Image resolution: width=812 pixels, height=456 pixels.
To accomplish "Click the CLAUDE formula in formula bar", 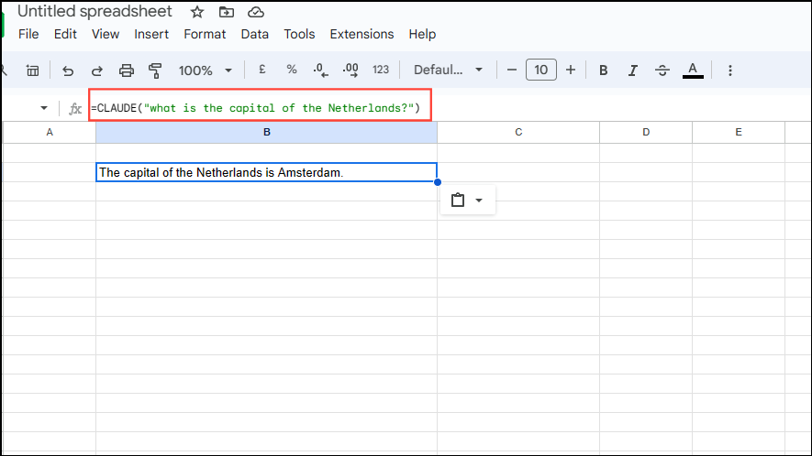I will tap(256, 108).
